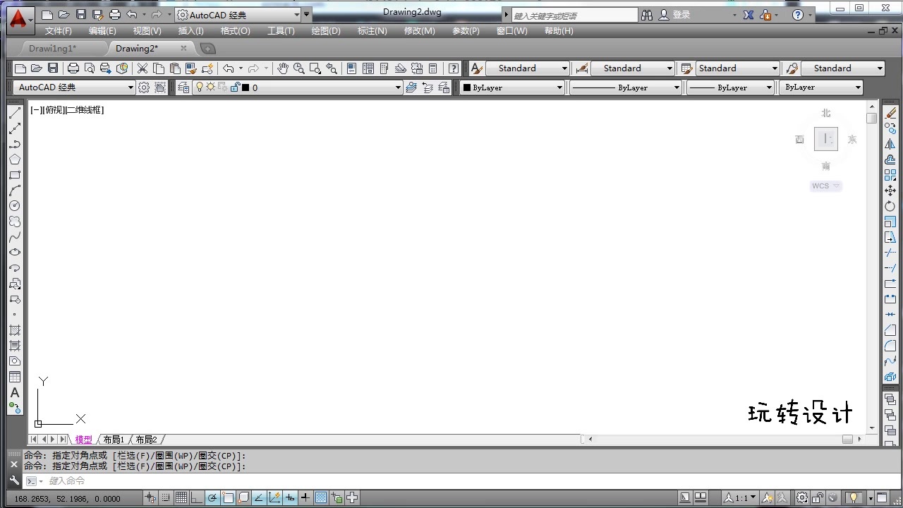903x508 pixels.
Task: Click the Plot (print) icon
Action: coord(73,68)
